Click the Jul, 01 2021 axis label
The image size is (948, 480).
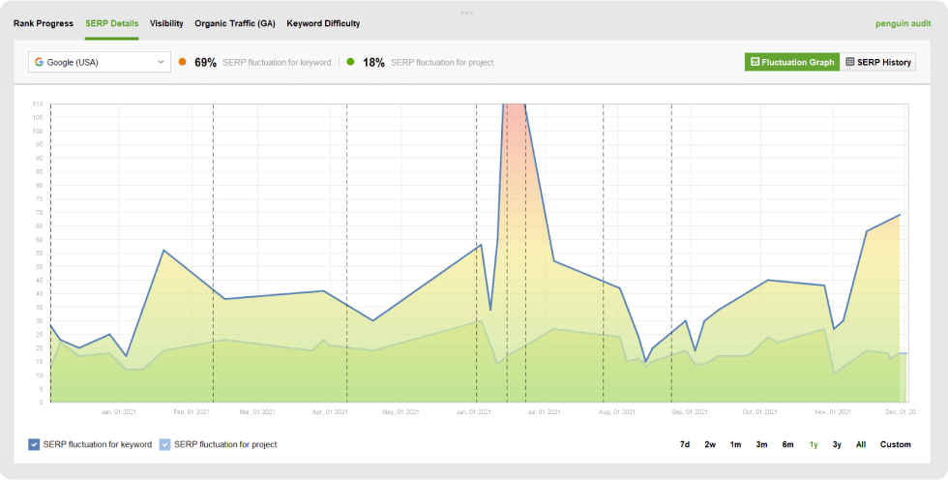544,412
